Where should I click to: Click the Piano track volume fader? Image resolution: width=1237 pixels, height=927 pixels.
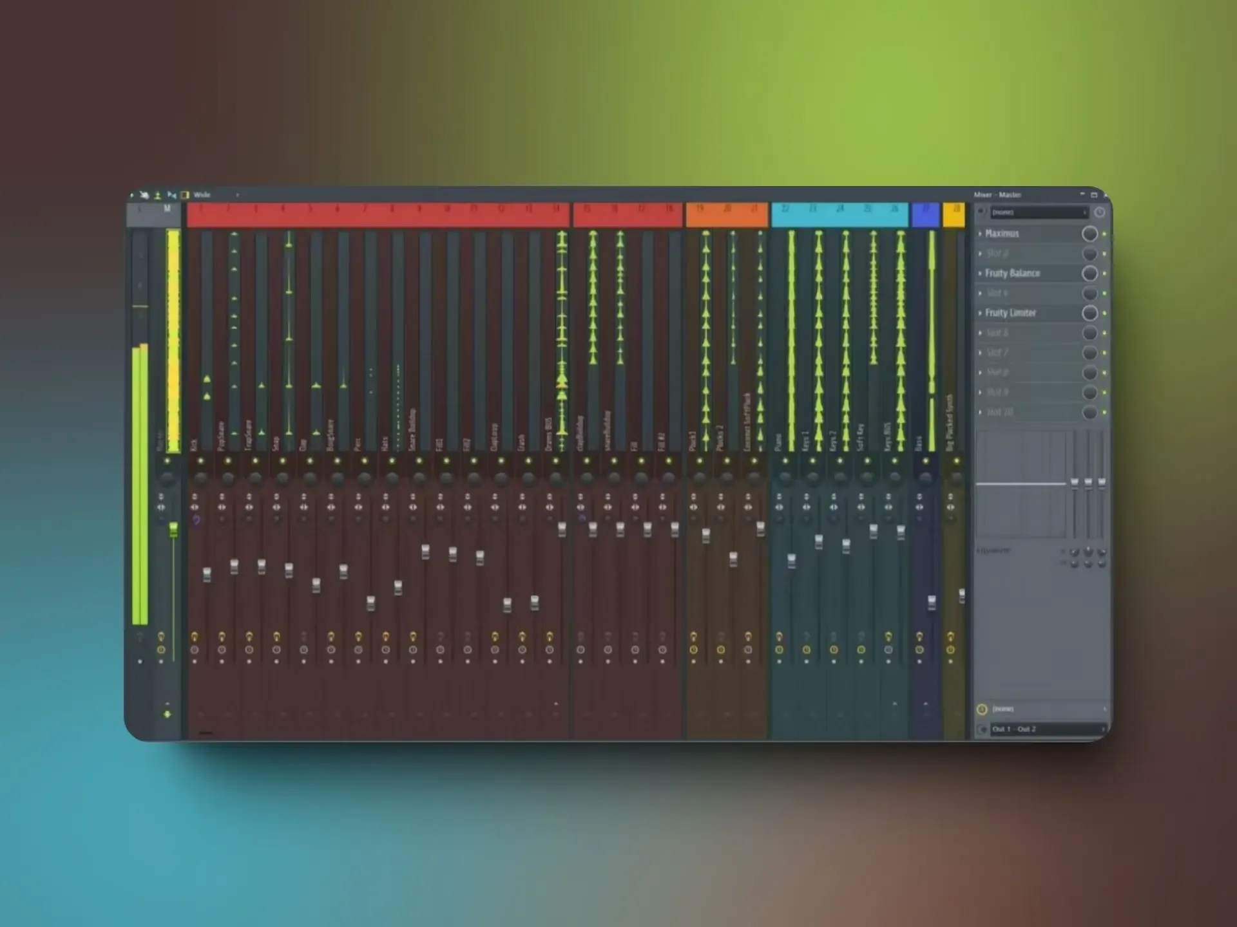(791, 561)
